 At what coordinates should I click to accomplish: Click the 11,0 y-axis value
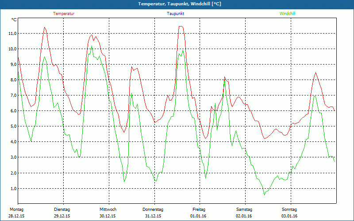coord(12,34)
